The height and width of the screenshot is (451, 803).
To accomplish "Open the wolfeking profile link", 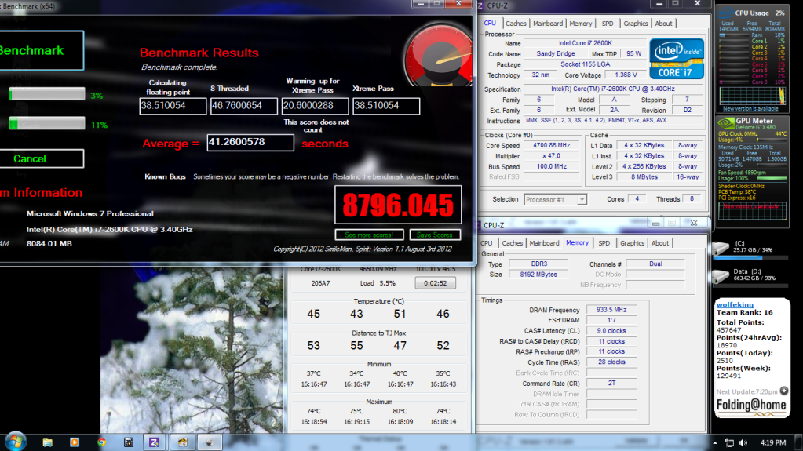I will click(x=735, y=304).
